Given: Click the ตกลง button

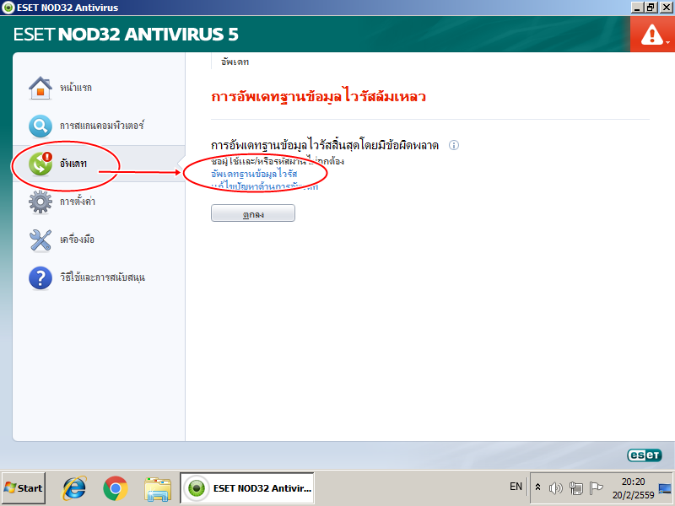Looking at the screenshot, I should pyautogui.click(x=252, y=213).
